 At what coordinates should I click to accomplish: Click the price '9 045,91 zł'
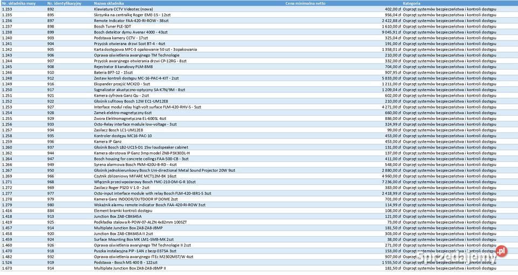click(x=392, y=32)
